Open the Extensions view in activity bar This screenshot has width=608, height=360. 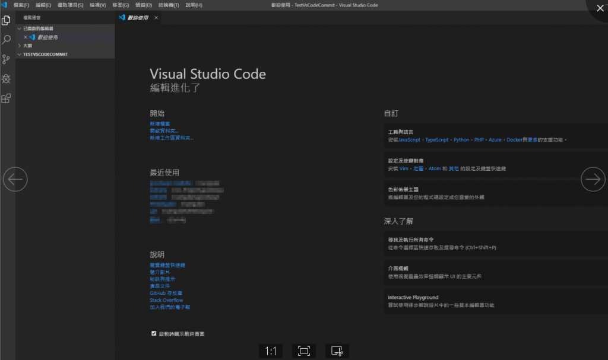pos(6,98)
